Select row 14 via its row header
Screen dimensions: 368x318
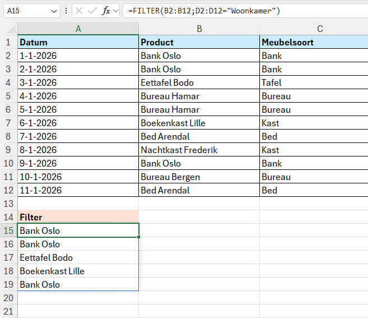click(x=8, y=217)
